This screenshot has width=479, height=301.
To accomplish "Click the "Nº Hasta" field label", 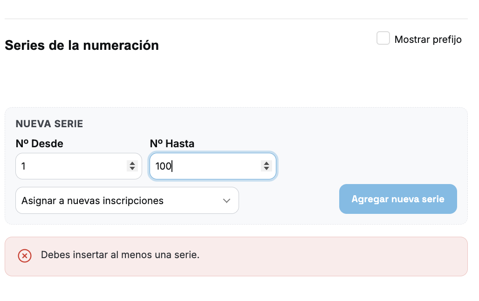I will click(172, 144).
